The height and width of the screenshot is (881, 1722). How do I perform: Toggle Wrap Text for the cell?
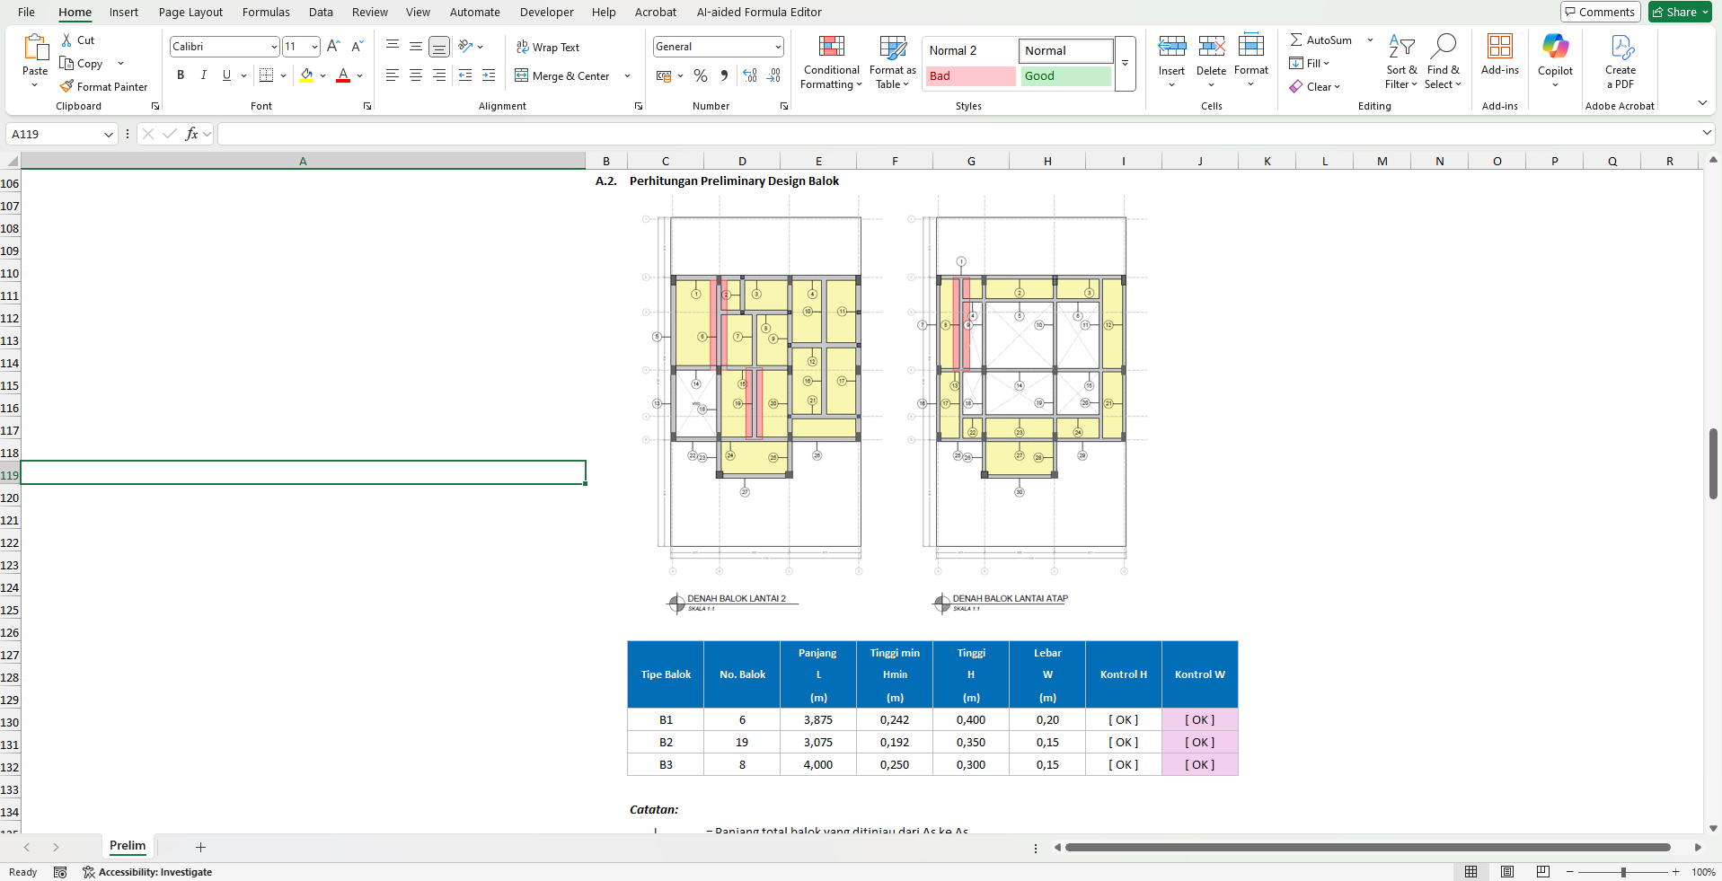(x=548, y=47)
